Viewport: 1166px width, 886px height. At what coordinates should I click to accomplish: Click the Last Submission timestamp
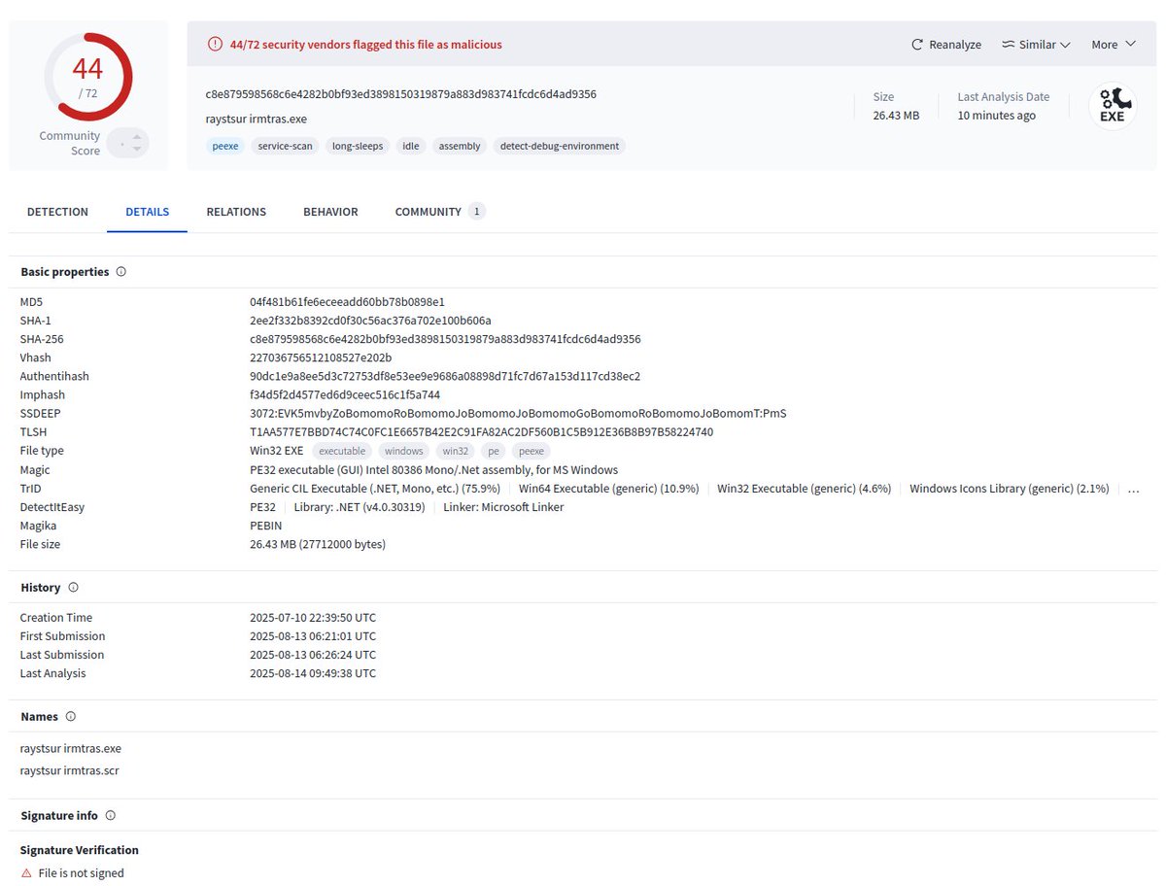coord(313,655)
